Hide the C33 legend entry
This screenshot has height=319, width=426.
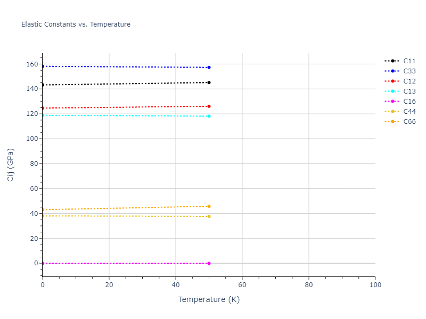409,71
